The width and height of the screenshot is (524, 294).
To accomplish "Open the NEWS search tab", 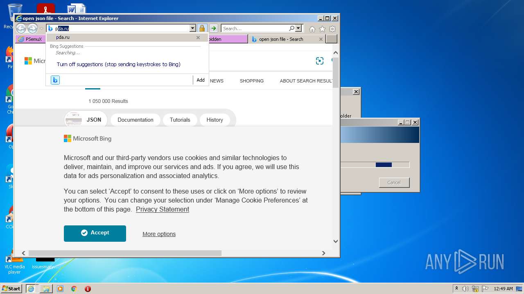I will [x=217, y=81].
